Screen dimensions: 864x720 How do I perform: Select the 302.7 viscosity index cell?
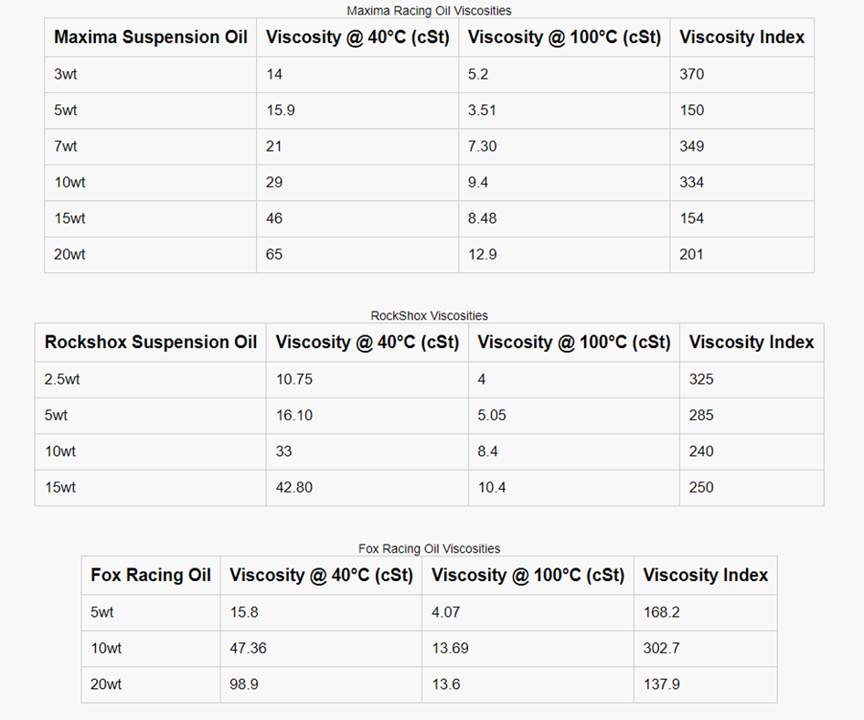point(662,648)
